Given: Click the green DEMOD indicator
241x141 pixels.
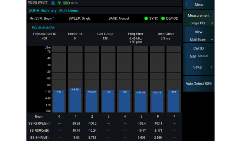Looking at the screenshot, I should point(163,19).
